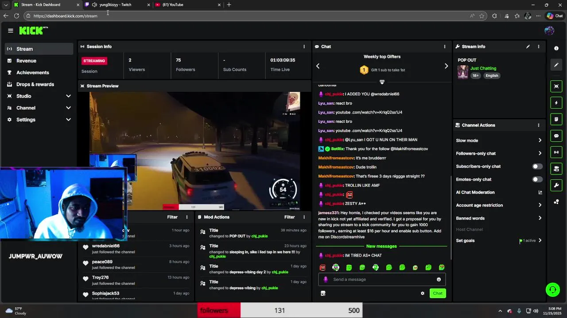Click the Just Chatting category link
The height and width of the screenshot is (318, 567).
point(483,68)
